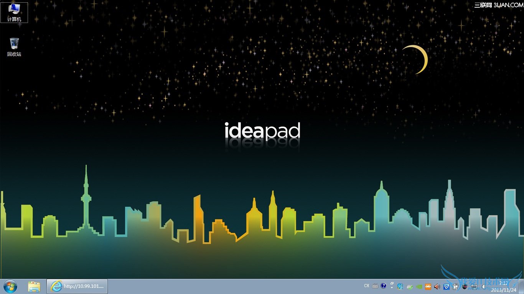Open the clock showing 2013/11/24
This screenshot has width=524, height=294.
[x=503, y=286]
